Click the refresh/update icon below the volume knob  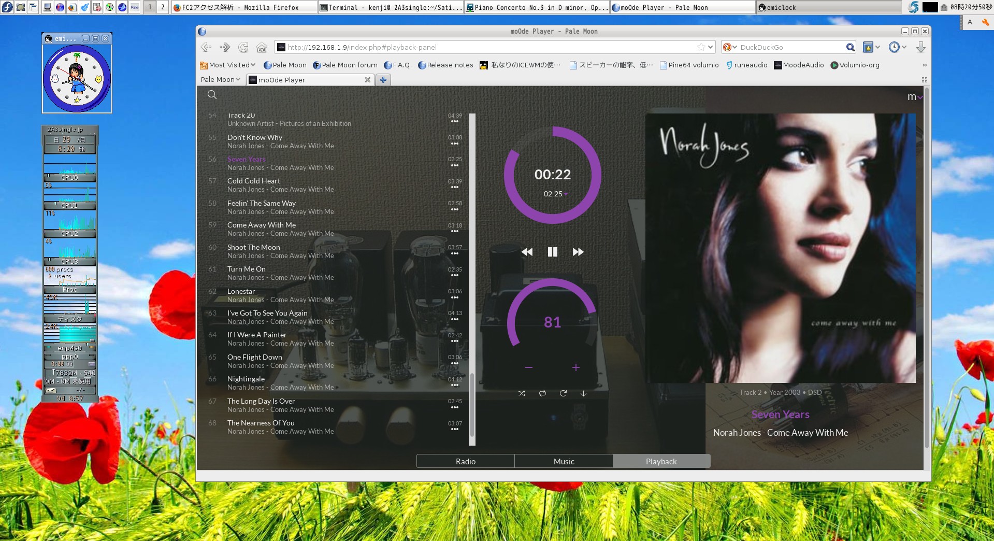(563, 393)
